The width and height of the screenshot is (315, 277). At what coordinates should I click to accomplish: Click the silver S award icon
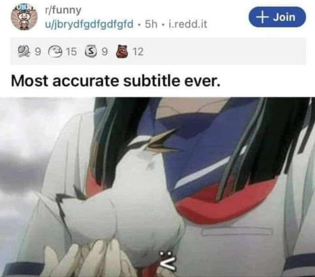[x=92, y=52]
